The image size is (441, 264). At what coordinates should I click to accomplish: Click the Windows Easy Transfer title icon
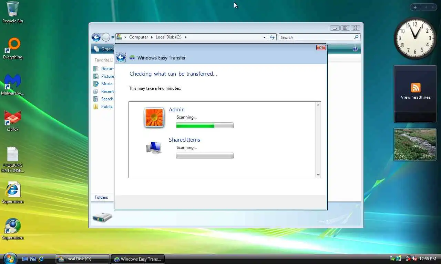click(x=132, y=58)
